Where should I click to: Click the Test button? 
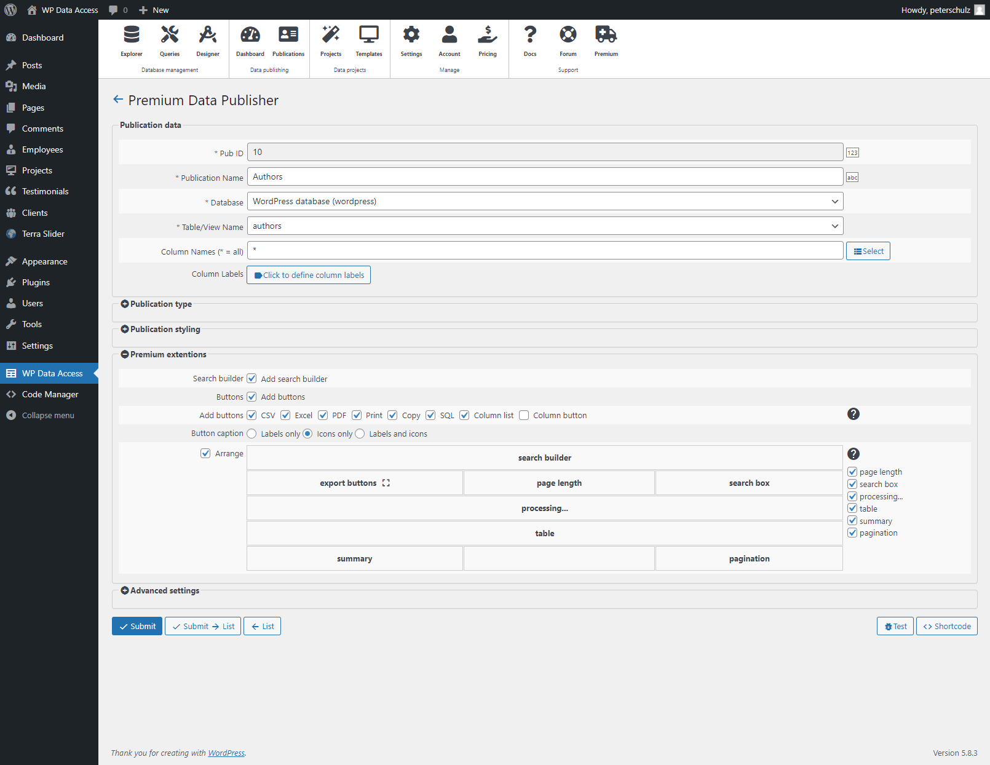pyautogui.click(x=895, y=626)
